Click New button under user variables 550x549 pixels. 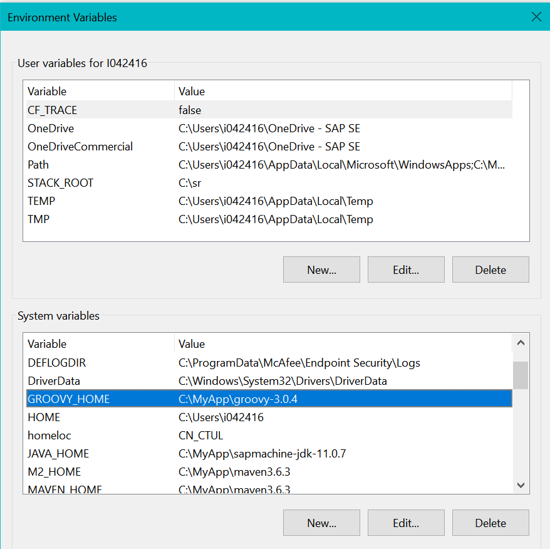321,269
